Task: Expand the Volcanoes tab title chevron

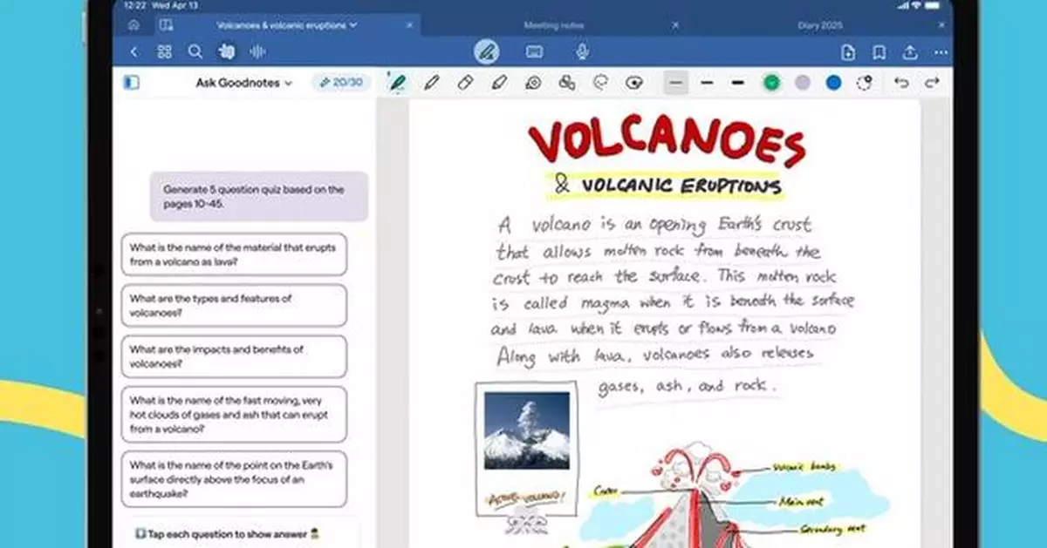Action: click(x=353, y=25)
